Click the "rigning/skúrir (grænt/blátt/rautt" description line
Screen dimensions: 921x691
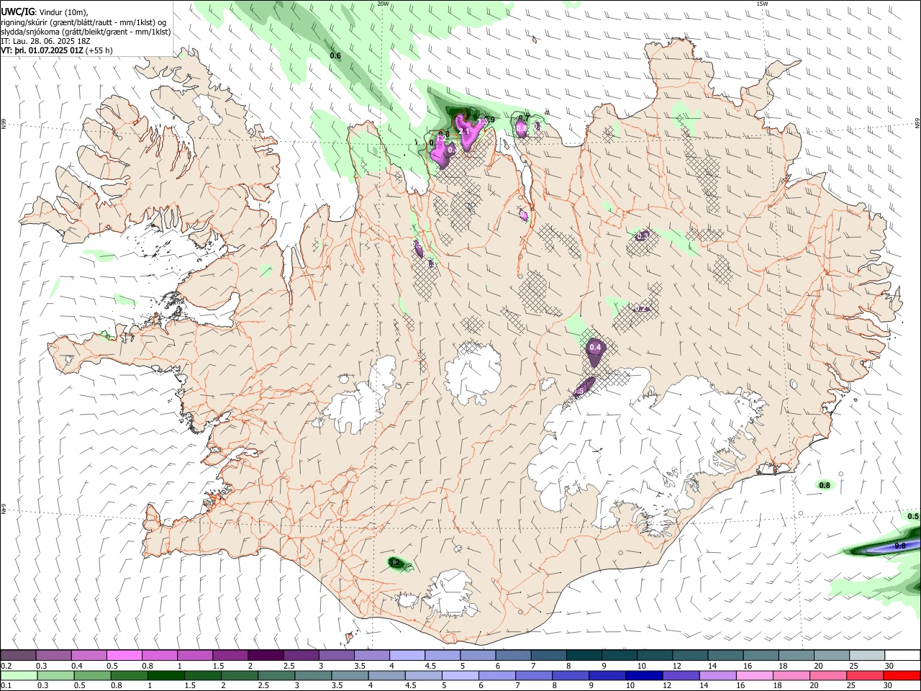tap(85, 22)
